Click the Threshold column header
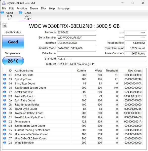Image resolution: width=148 pixels, height=151 pixels. click(x=111, y=70)
